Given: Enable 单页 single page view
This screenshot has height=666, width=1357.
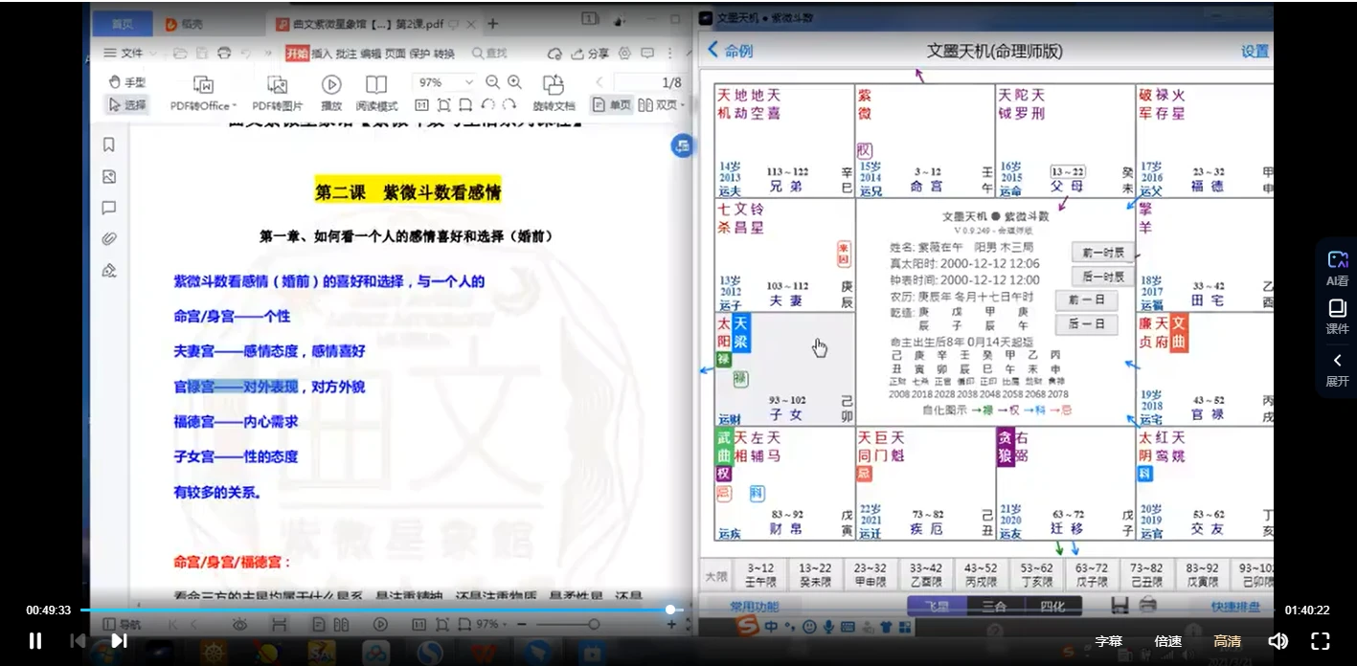Looking at the screenshot, I should click(611, 105).
